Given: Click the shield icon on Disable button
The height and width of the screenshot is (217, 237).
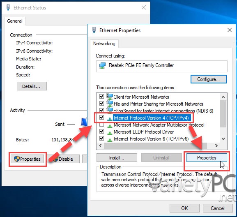Looking at the screenshot, I should coord(56,159).
